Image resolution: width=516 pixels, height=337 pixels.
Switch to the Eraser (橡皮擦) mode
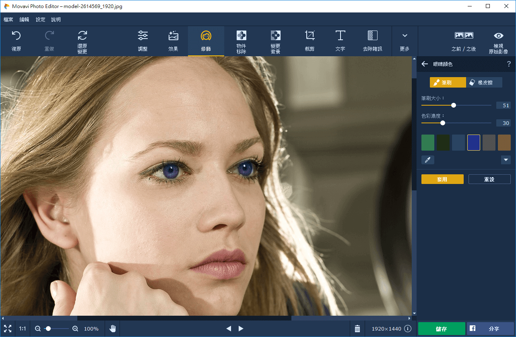[x=484, y=82]
